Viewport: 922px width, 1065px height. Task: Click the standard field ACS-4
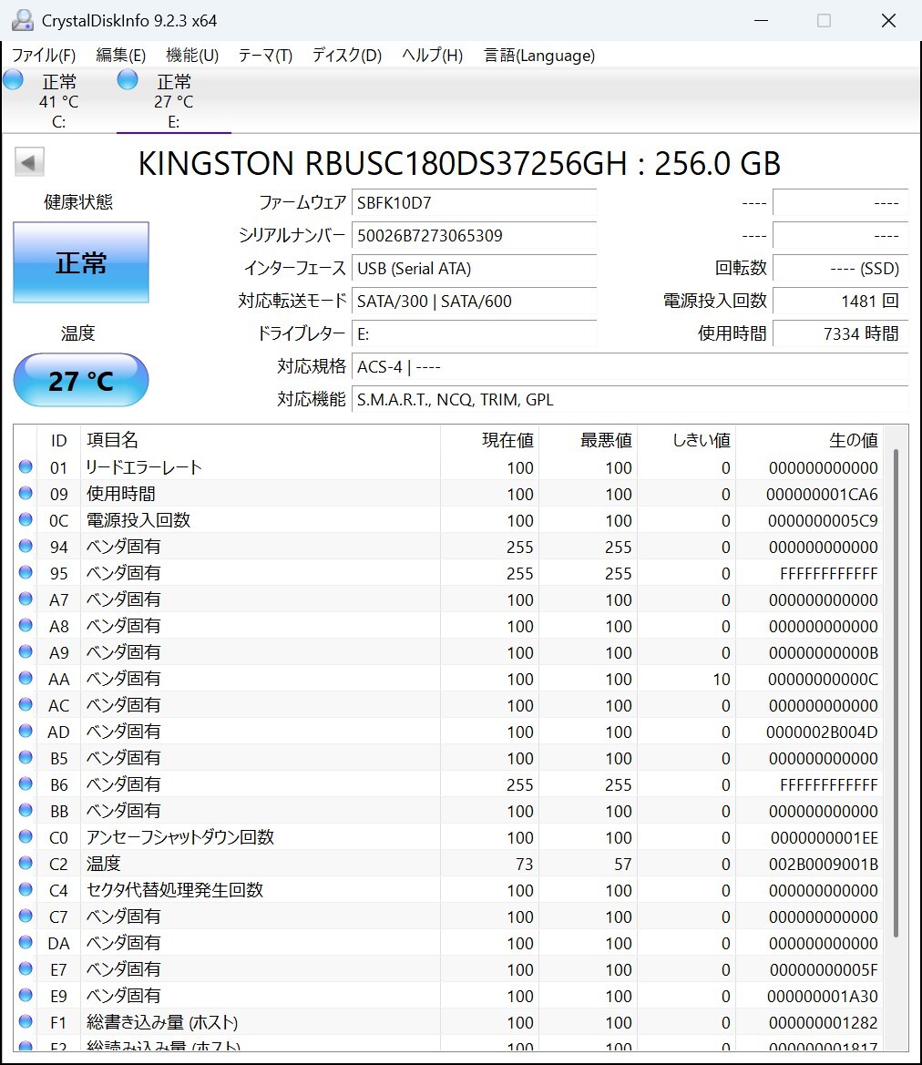click(630, 367)
